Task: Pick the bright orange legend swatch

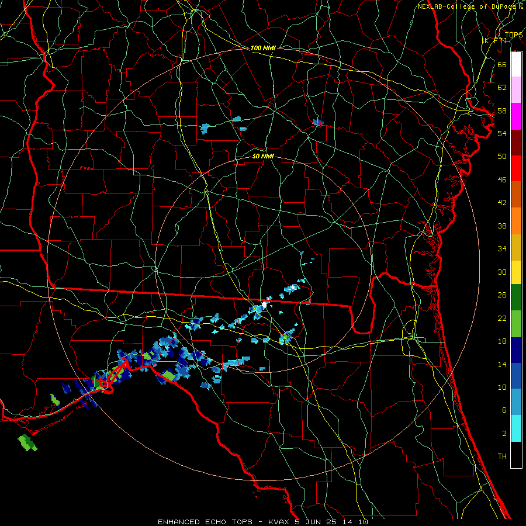Action: (516, 221)
